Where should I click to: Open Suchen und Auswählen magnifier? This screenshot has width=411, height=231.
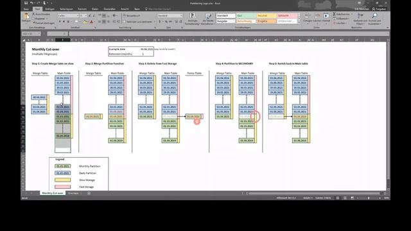point(374,19)
